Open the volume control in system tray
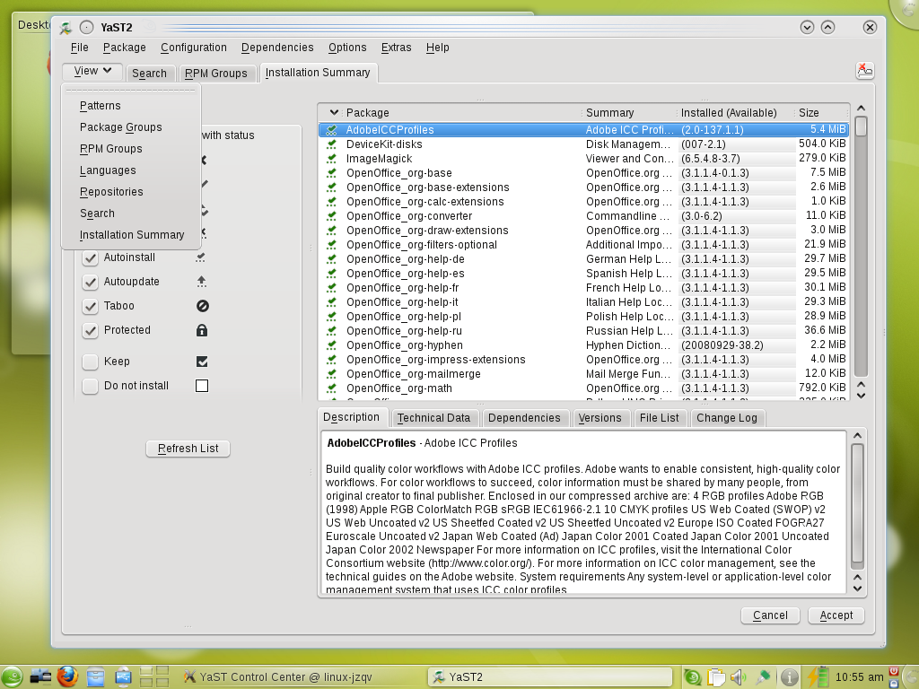 (x=739, y=677)
